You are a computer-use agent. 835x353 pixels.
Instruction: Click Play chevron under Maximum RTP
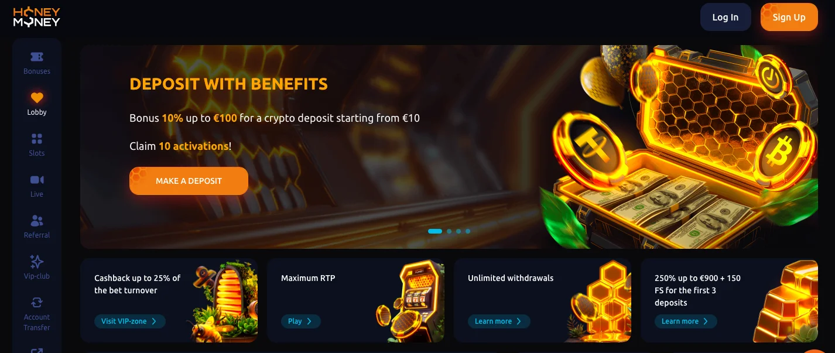coord(300,321)
